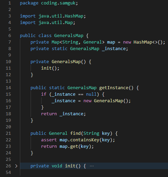Click the folded code ellipsis after init()
The image size is (168, 177).
92,166
